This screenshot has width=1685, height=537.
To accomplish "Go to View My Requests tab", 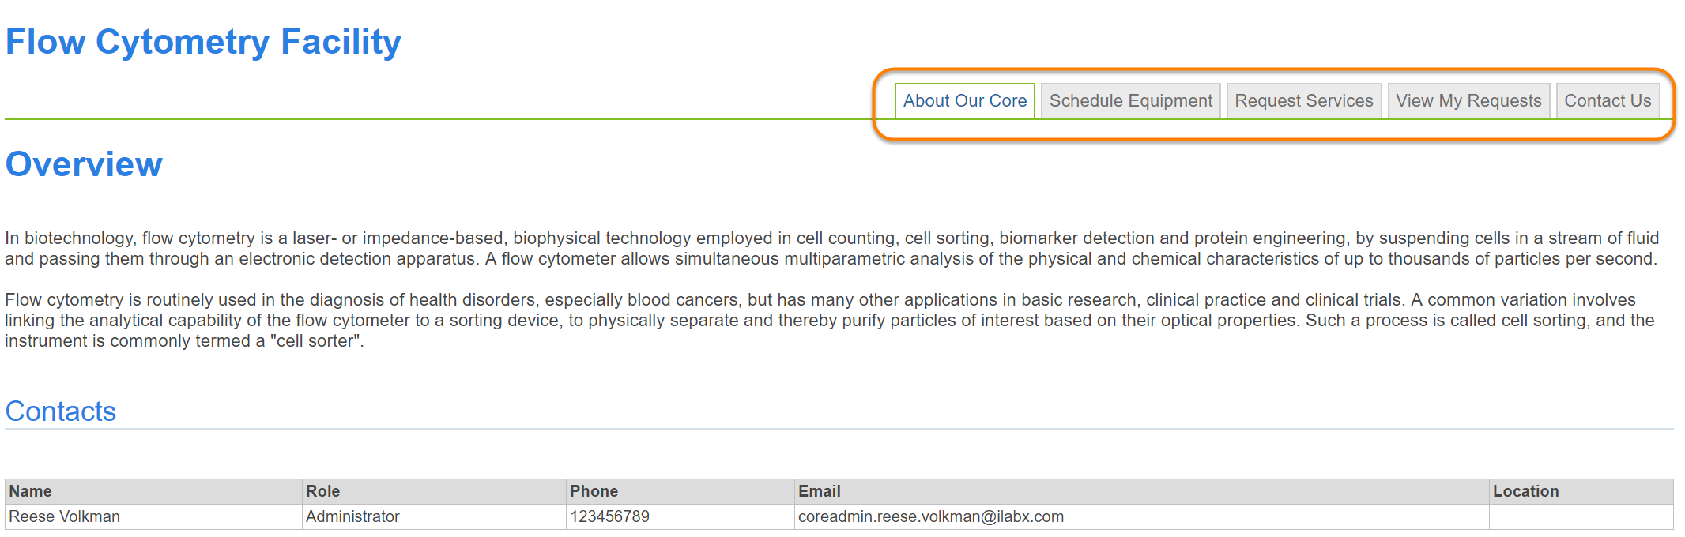I will point(1468,101).
